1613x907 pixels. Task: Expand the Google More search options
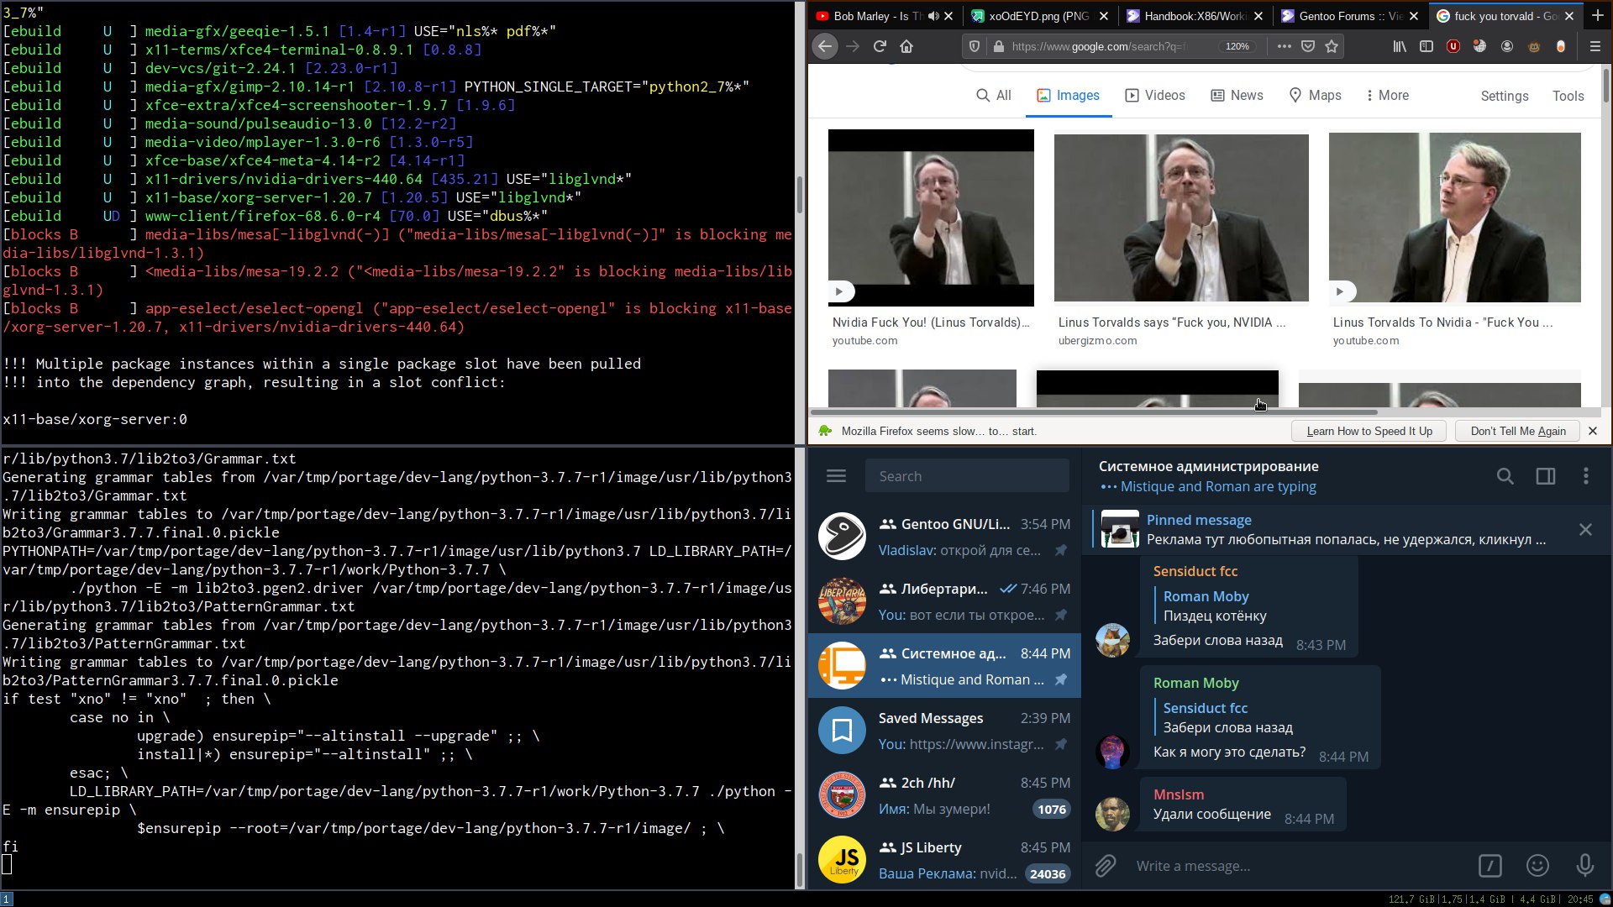[x=1386, y=95]
